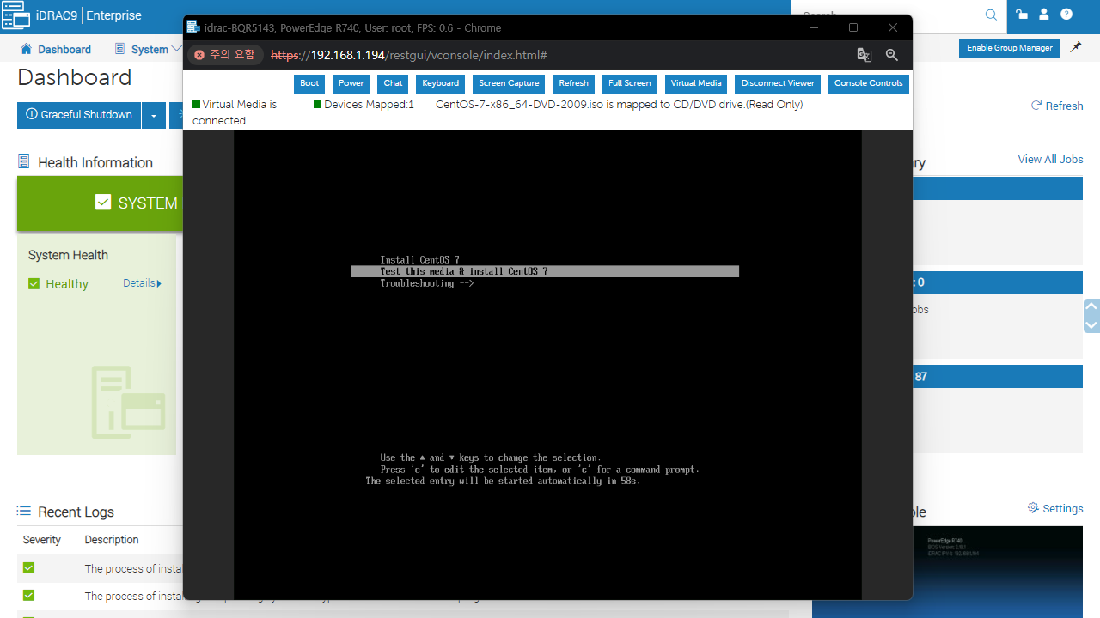1100x618 pixels.
Task: Select 'Install CentOS 7' boot entry
Action: (419, 259)
